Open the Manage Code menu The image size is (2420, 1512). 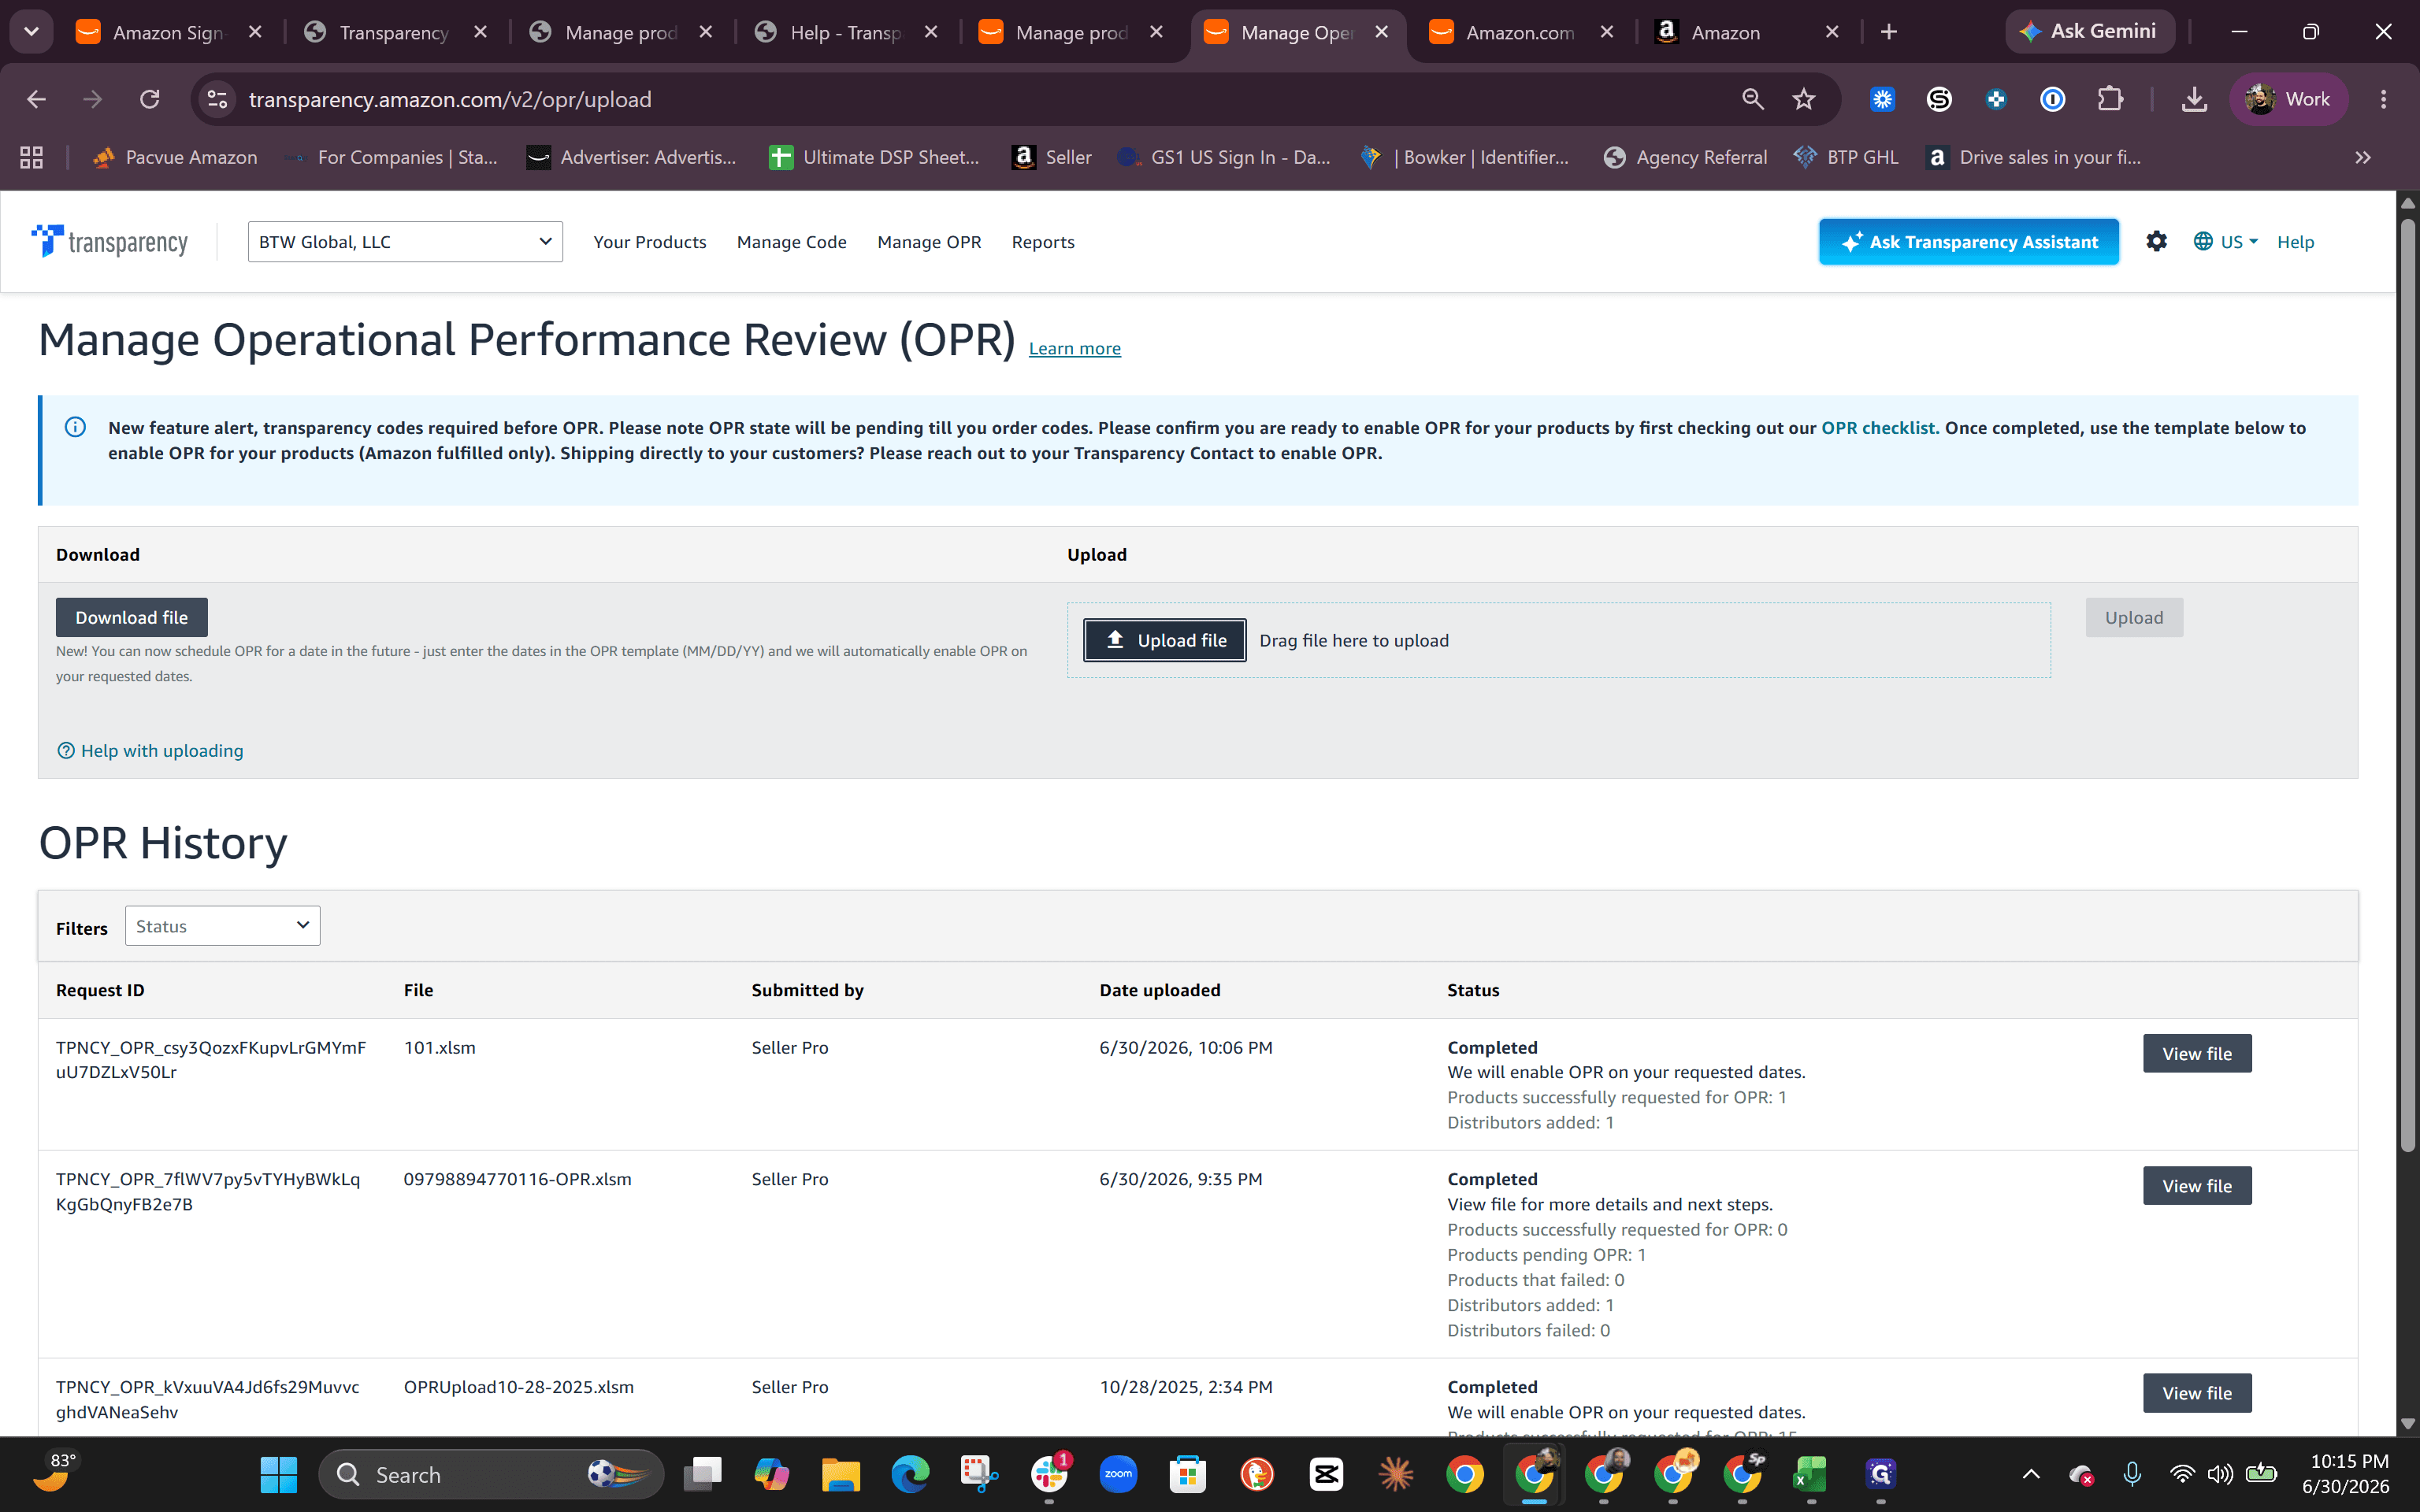tap(791, 242)
